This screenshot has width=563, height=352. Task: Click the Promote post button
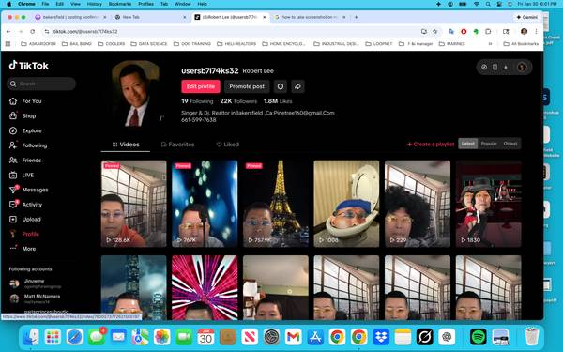[247, 86]
